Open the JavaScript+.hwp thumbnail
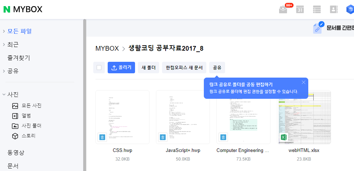 tap(183, 117)
